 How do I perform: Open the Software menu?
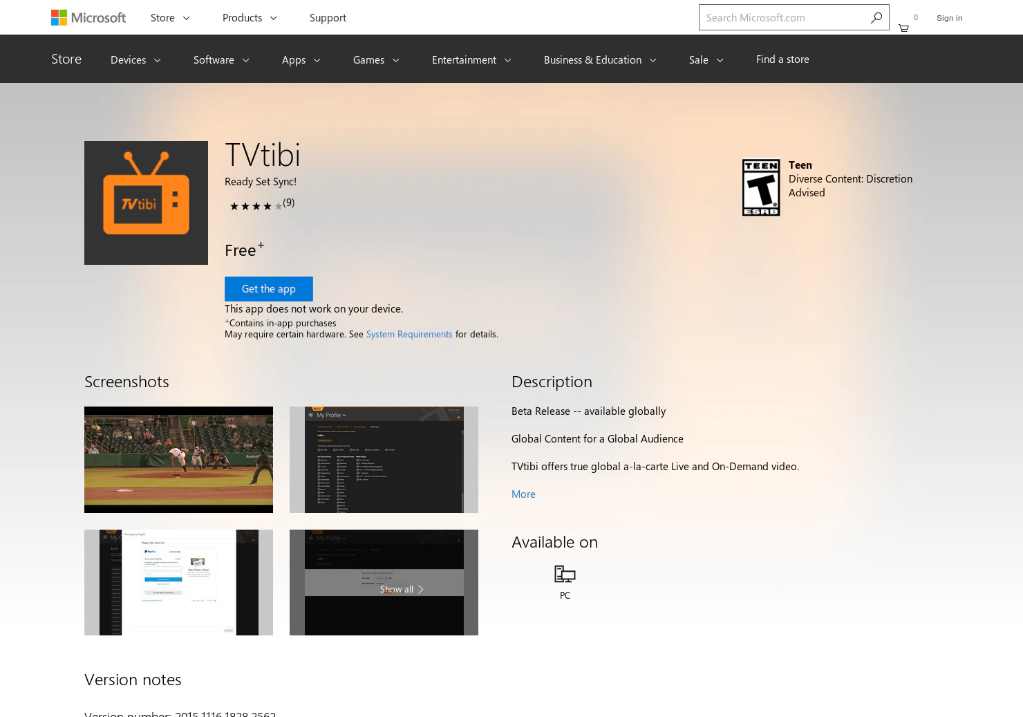coord(221,60)
